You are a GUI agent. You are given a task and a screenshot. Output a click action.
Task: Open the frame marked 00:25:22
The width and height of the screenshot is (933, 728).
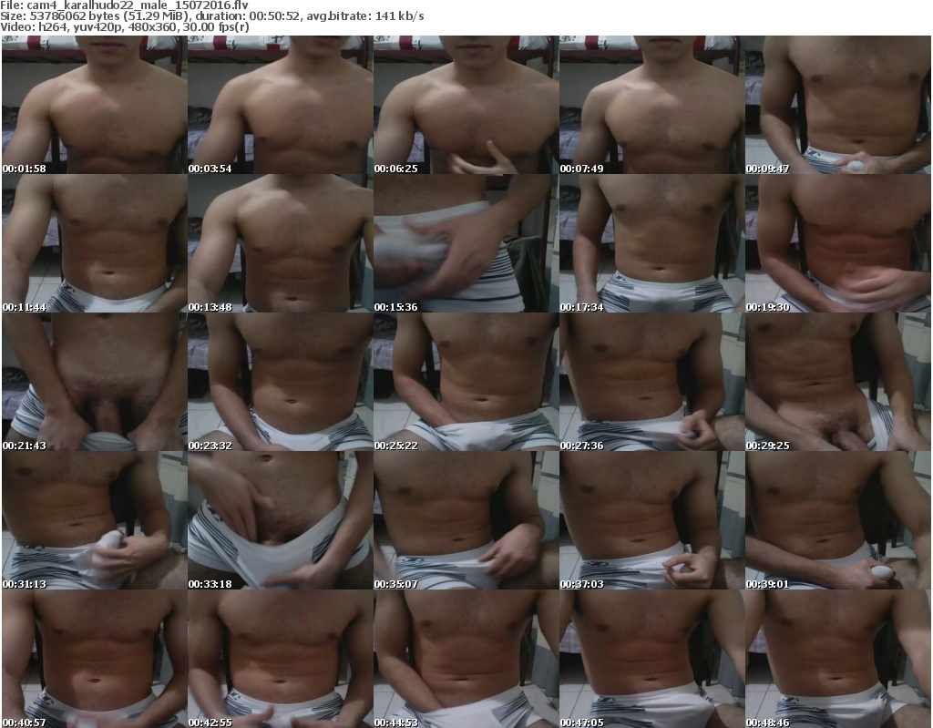(466, 382)
